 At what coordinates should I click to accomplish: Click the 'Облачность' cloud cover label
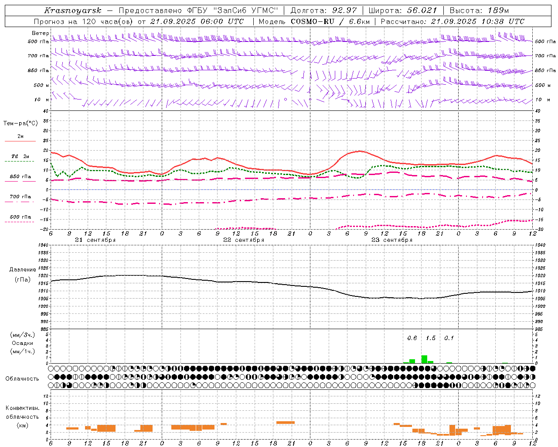click(x=22, y=379)
